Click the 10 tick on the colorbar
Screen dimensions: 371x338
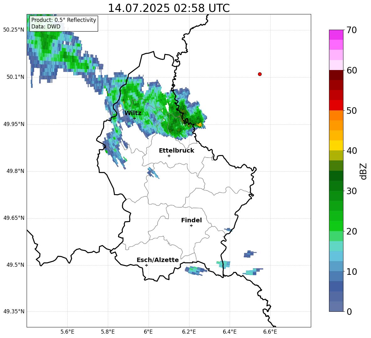352,272
